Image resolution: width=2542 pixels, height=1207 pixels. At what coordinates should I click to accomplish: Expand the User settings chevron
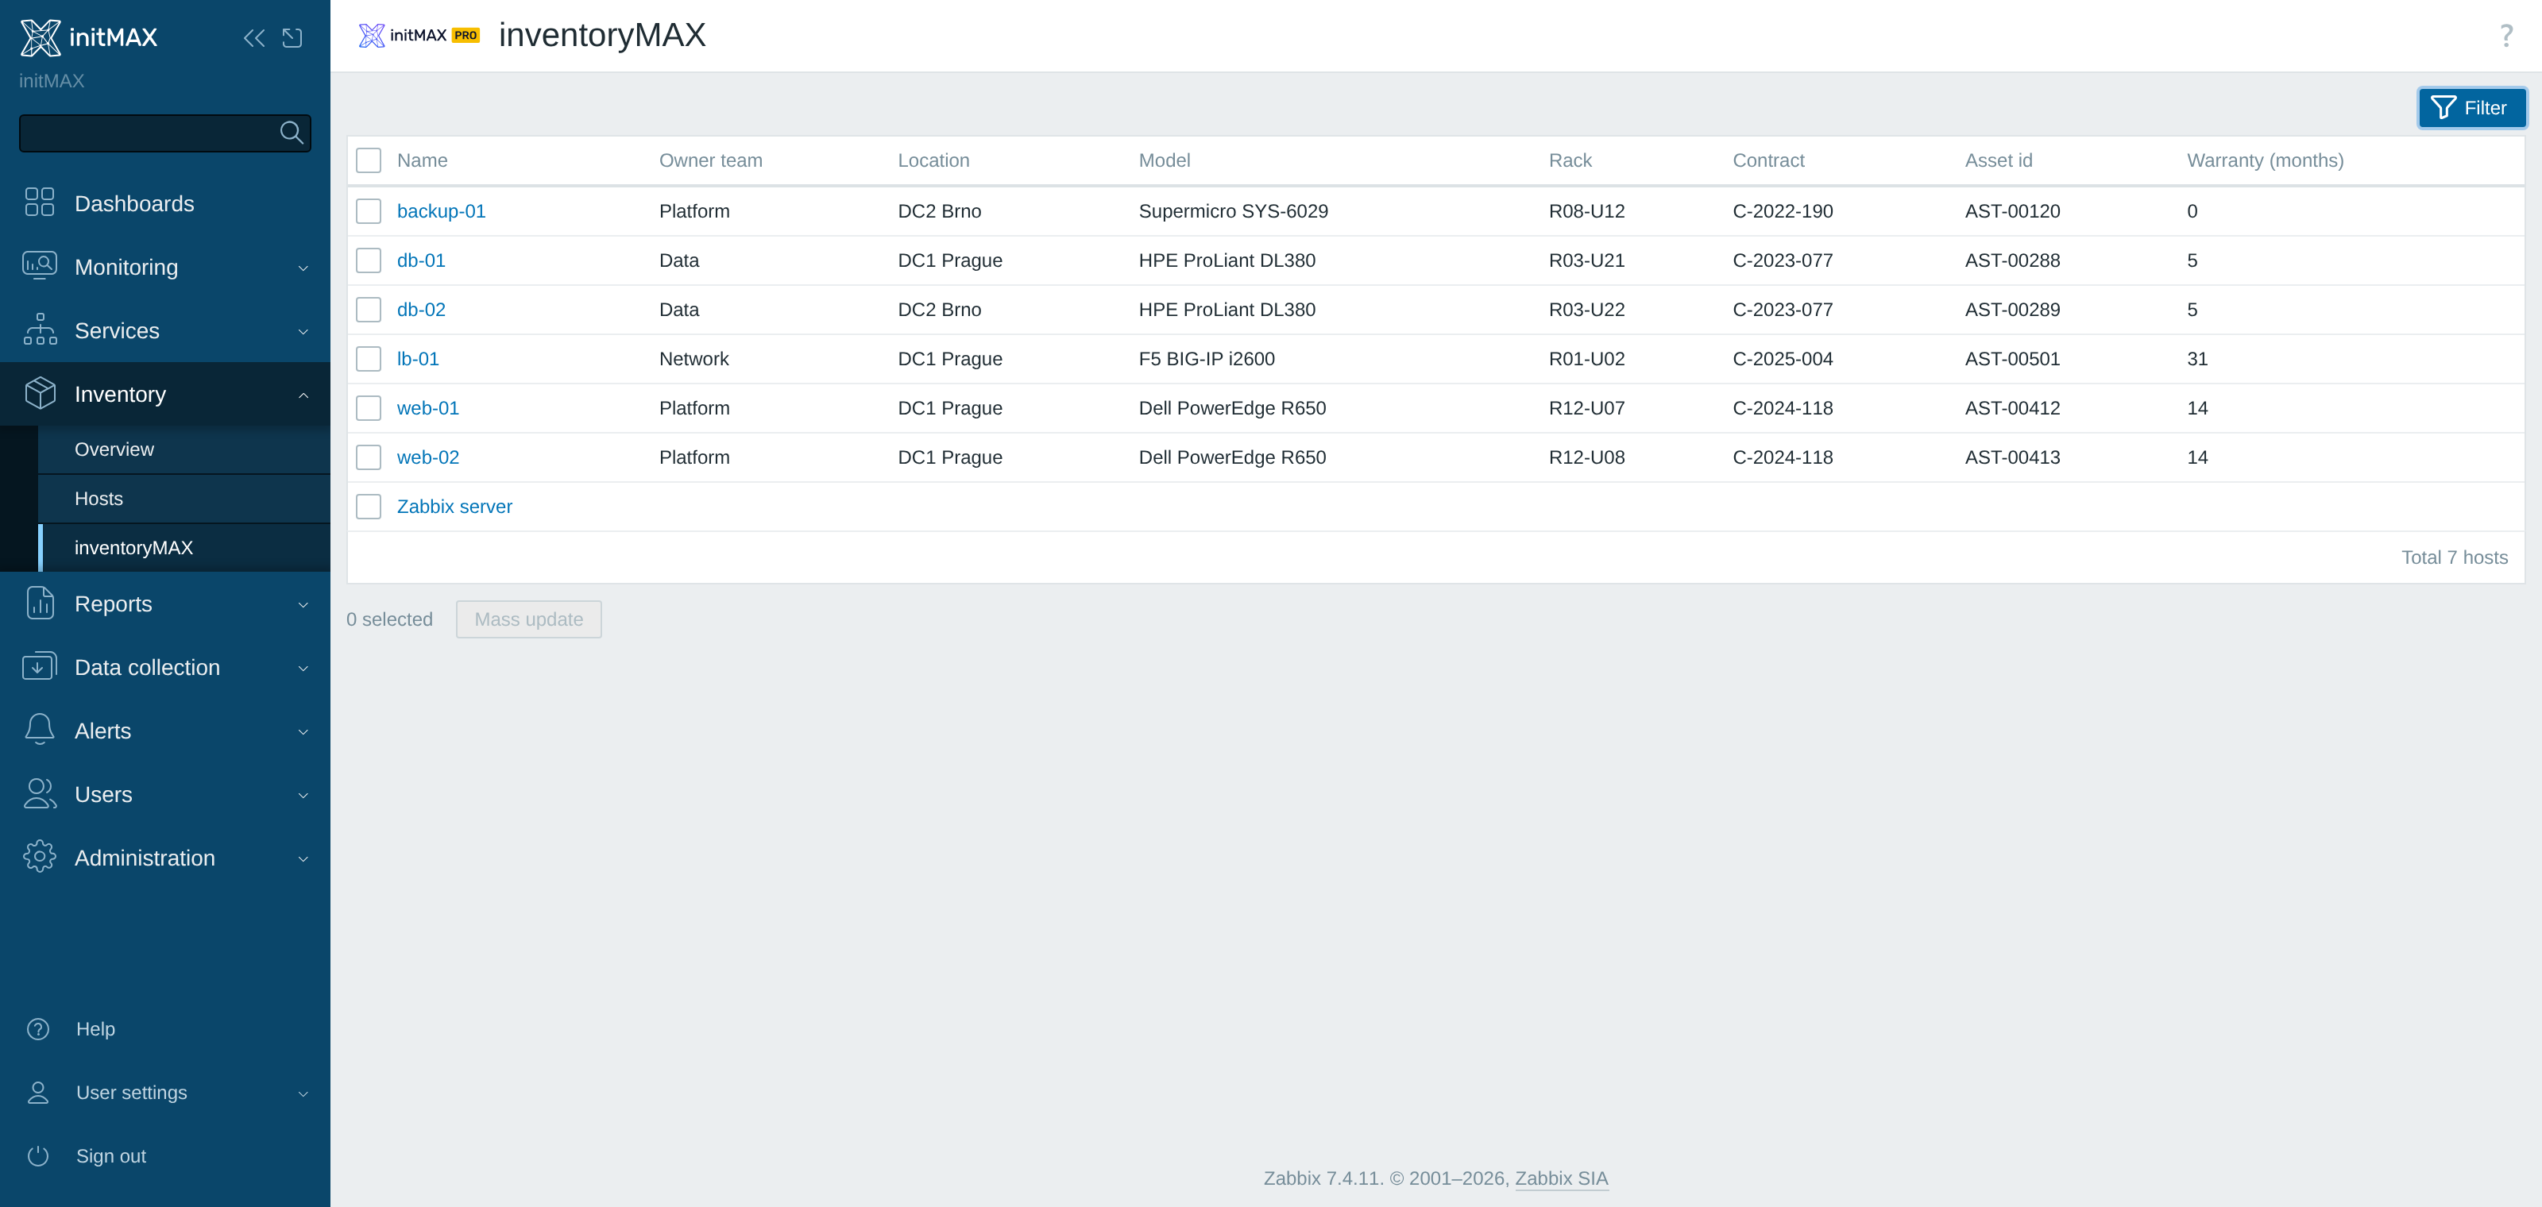coord(303,1093)
